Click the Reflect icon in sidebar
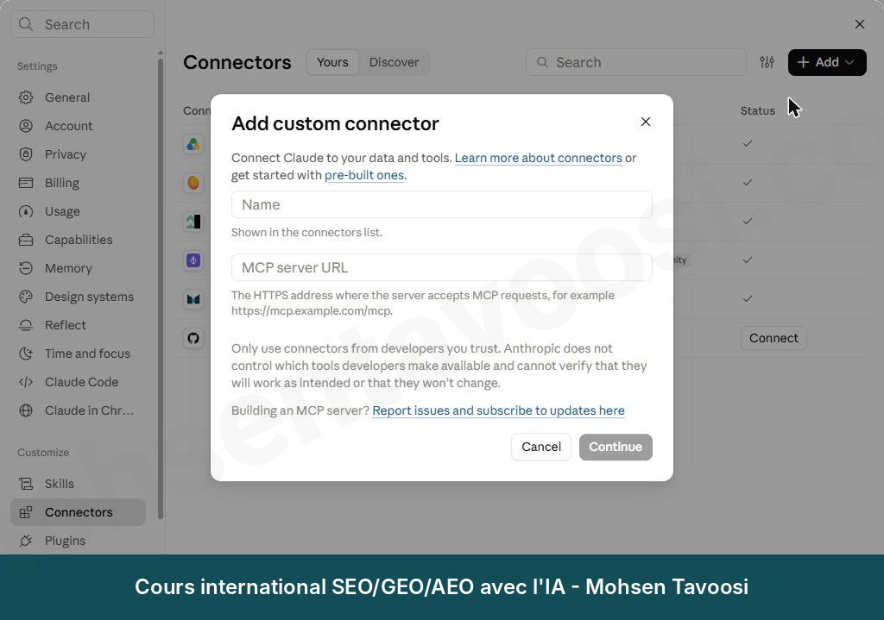Screen dimensions: 884x620 point(26,325)
